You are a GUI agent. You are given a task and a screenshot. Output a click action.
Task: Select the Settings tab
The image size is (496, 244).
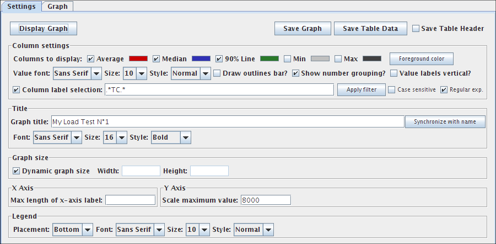(21, 7)
